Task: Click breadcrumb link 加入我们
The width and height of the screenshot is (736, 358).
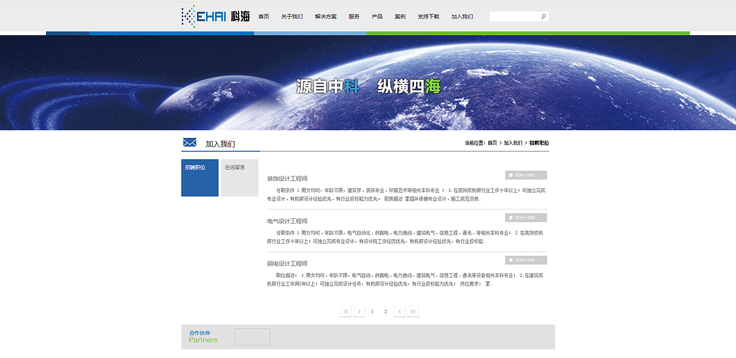Action: pyautogui.click(x=513, y=143)
